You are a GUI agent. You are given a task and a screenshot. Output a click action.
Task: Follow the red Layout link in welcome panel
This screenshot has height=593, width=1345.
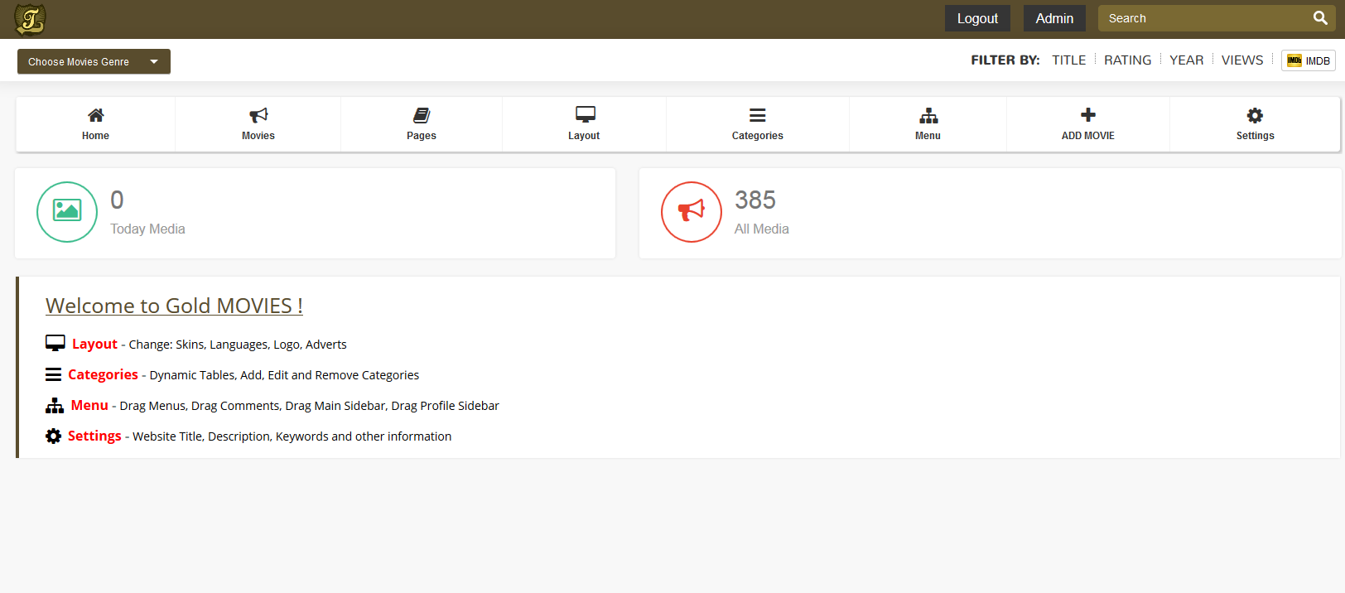coord(94,344)
